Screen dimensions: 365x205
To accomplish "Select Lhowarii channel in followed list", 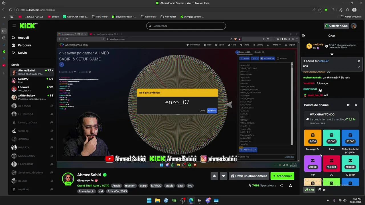I will coord(32,89).
